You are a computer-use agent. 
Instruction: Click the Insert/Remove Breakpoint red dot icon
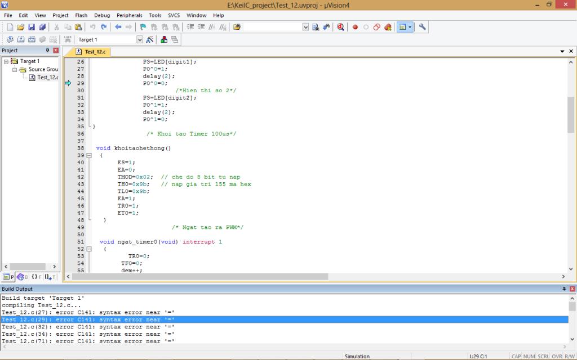[x=355, y=27]
